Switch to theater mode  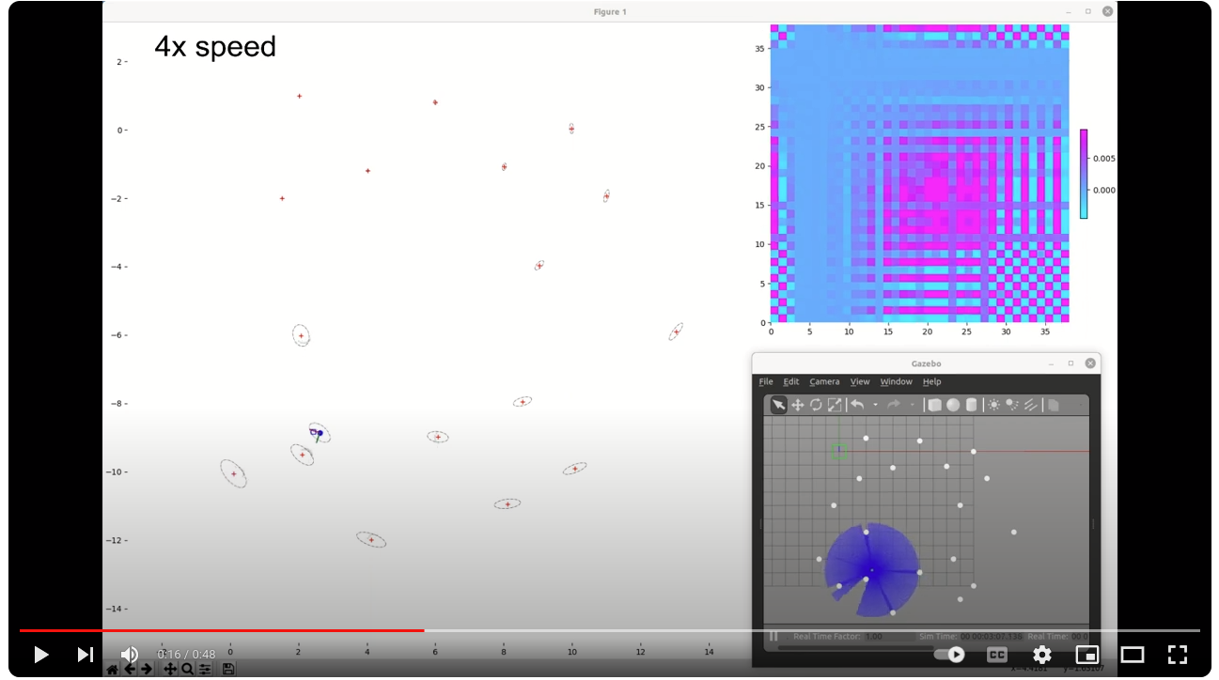click(x=1133, y=655)
